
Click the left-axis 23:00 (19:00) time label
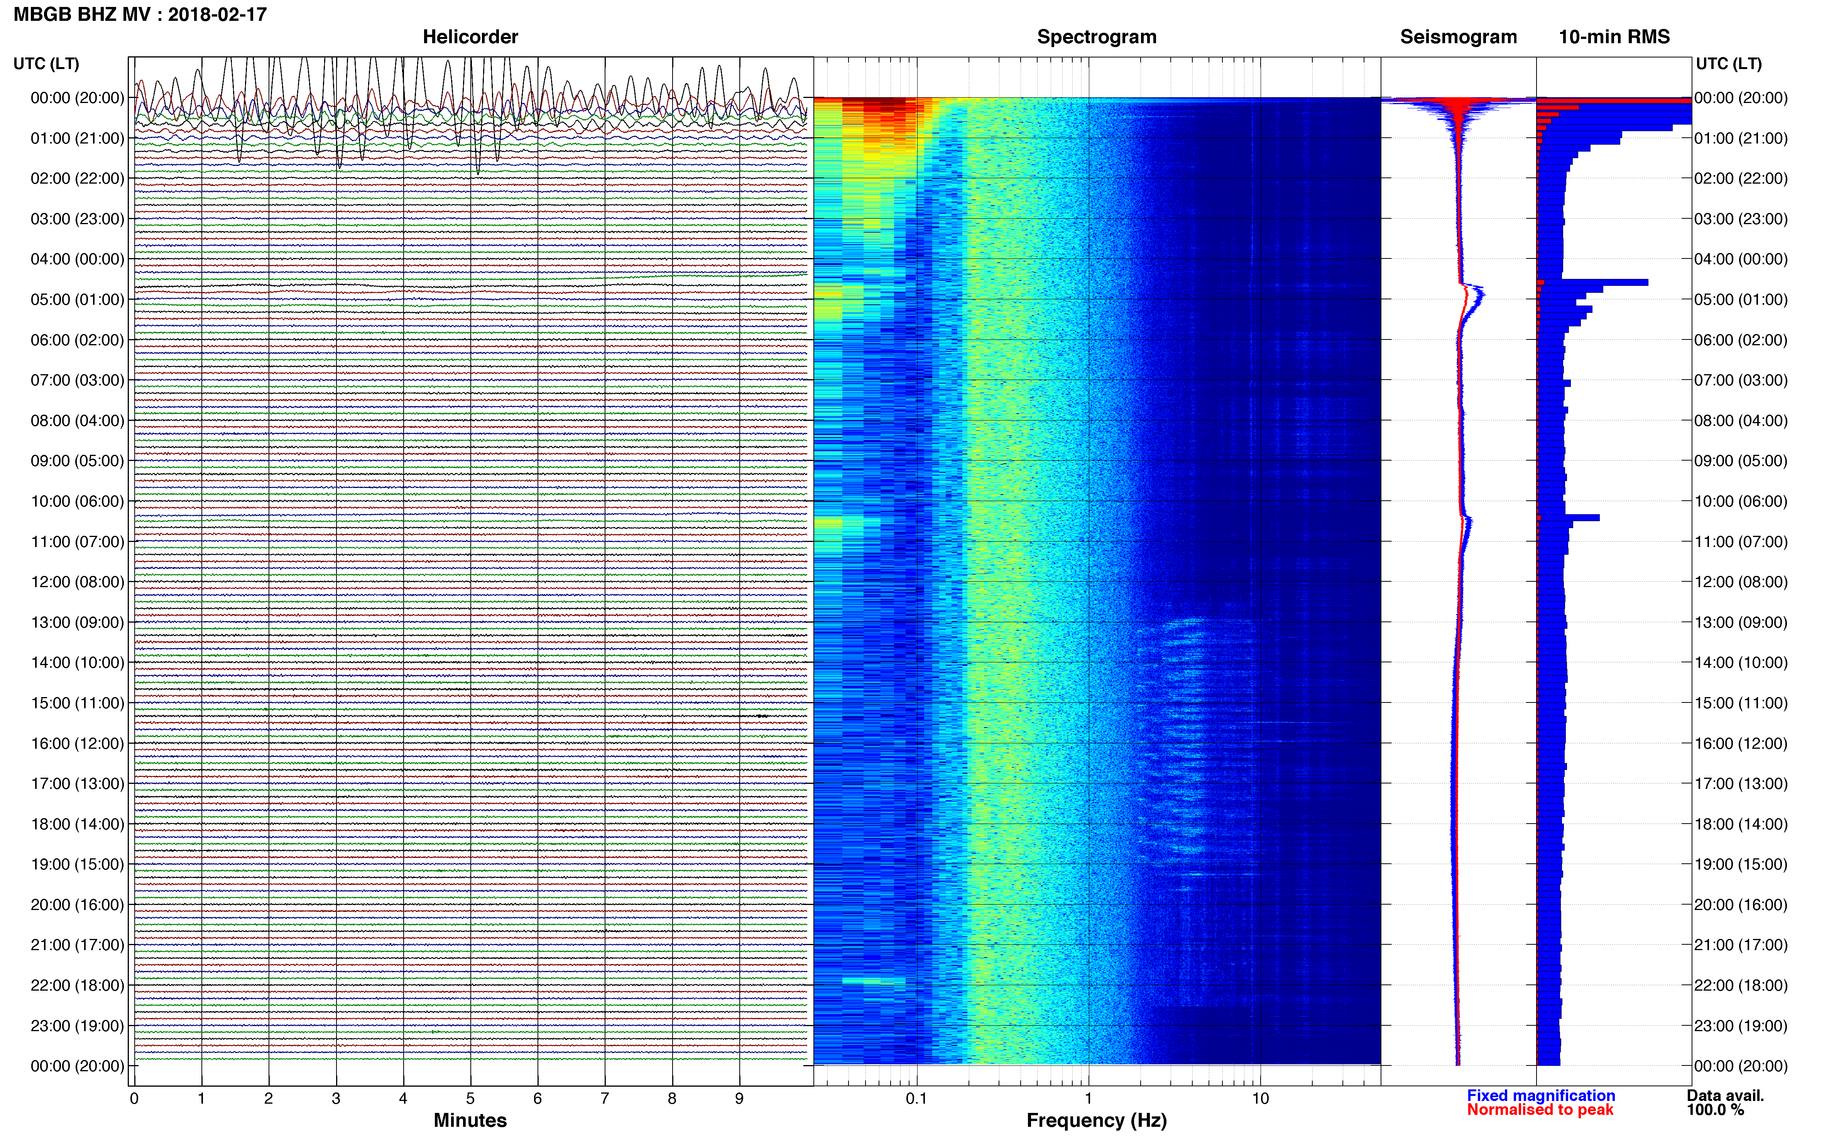pyautogui.click(x=77, y=1026)
